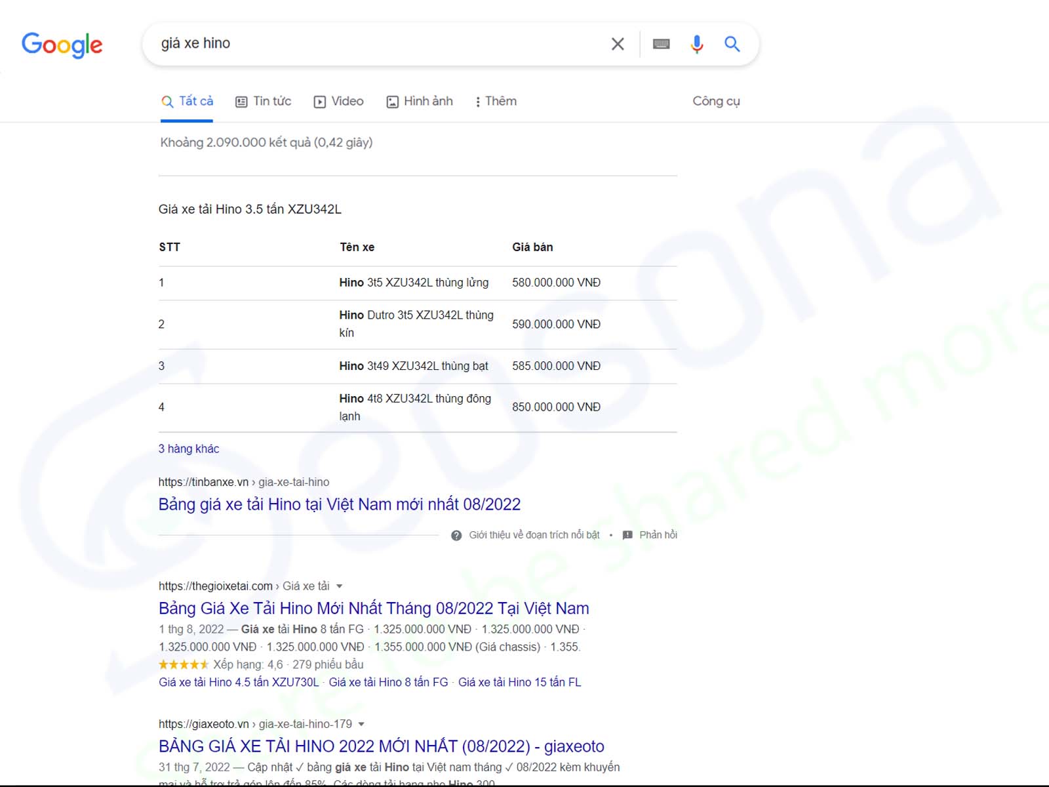
Task: Start voice search with microphone icon
Action: tap(697, 44)
